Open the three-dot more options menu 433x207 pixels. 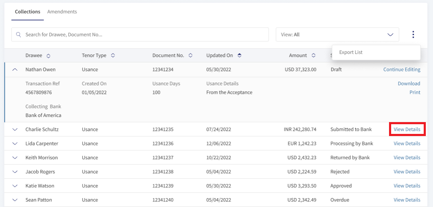[413, 35]
